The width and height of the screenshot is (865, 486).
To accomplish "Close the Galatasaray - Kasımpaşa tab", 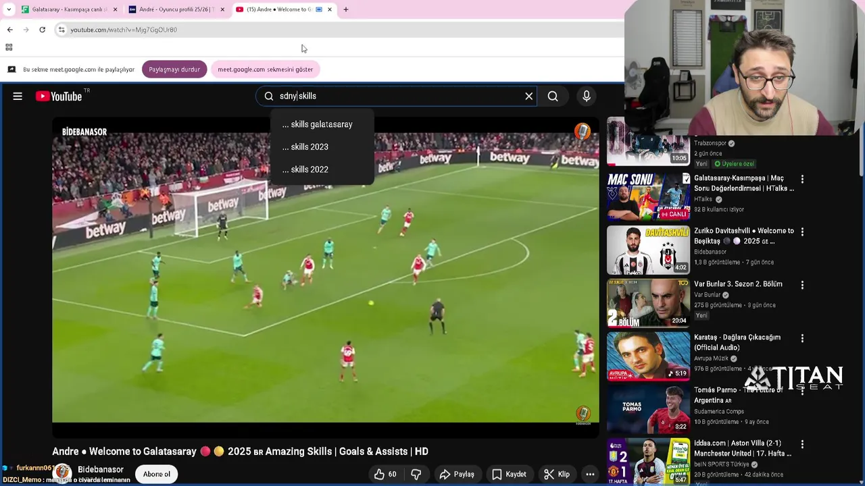I will (x=115, y=9).
